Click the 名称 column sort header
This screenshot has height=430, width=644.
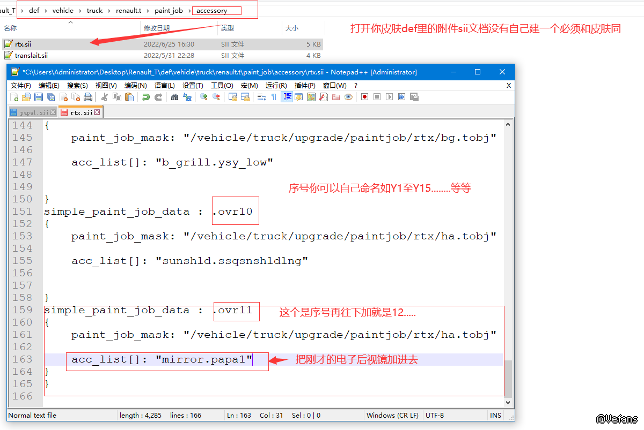tap(10, 28)
